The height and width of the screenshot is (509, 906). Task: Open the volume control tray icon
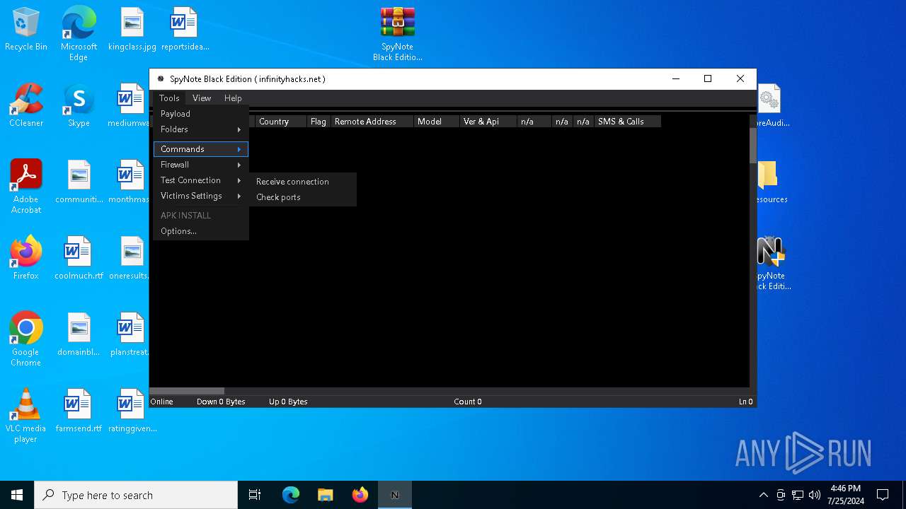point(815,495)
